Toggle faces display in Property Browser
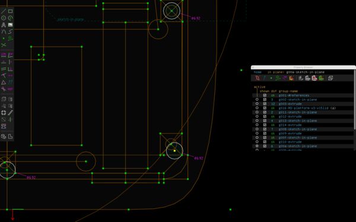The width and height of the screenshot is (356, 222). pos(291,78)
